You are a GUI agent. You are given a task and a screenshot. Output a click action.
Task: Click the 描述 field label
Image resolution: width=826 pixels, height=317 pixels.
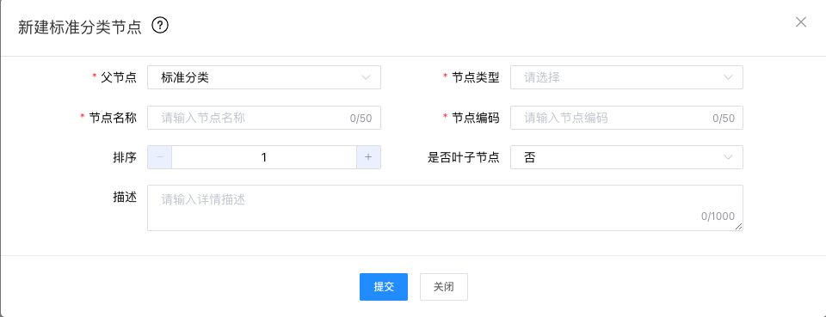(124, 197)
